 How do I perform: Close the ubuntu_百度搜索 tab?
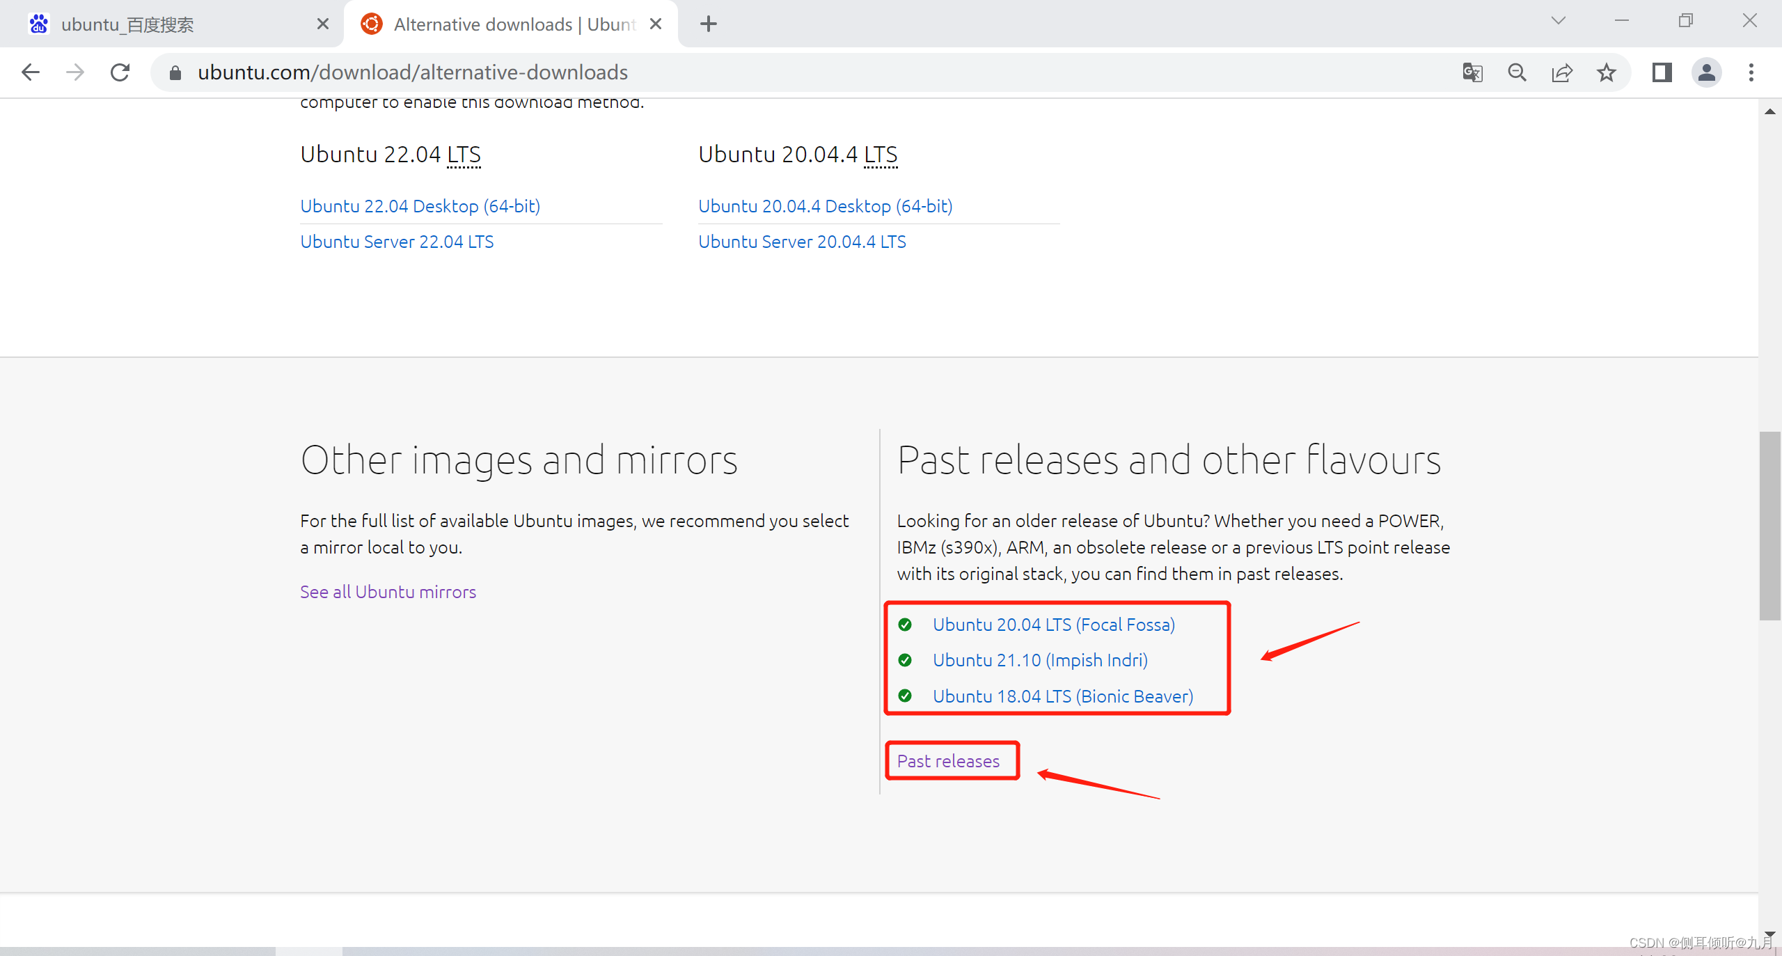(323, 24)
